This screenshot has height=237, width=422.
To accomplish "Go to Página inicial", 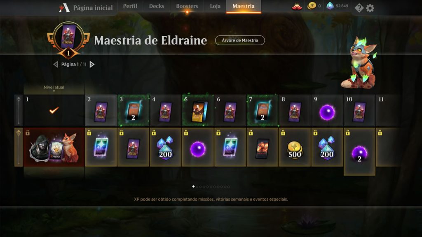I will click(93, 8).
